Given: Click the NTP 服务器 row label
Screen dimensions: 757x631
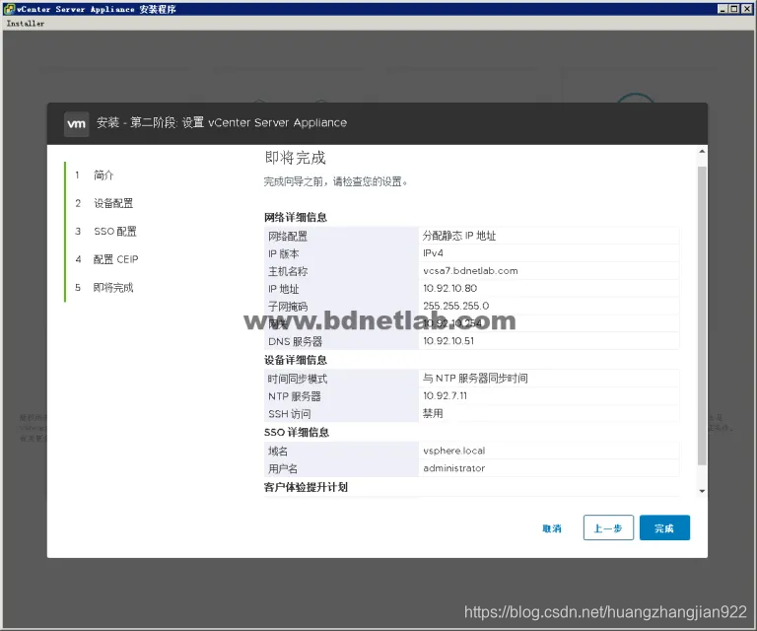Looking at the screenshot, I should 295,396.
